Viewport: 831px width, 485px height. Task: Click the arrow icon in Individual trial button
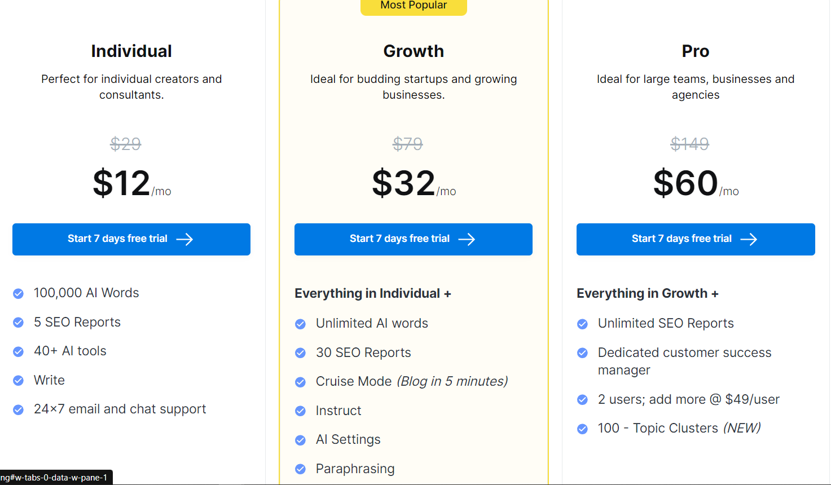[184, 239]
